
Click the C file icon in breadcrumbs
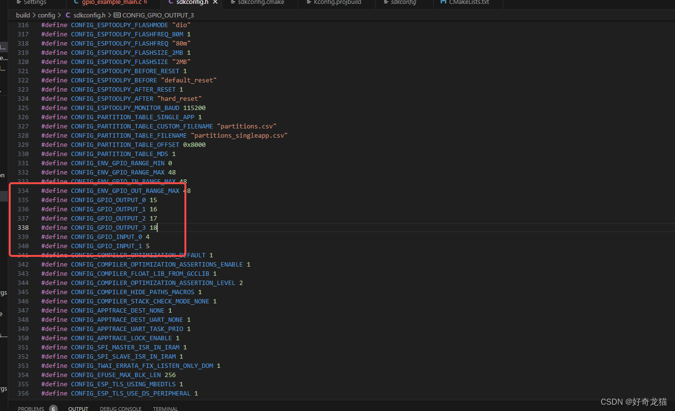pos(67,16)
